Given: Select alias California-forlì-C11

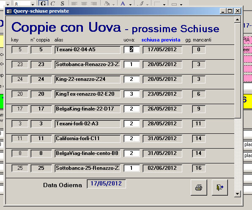Looking at the screenshot, I should click(x=88, y=138).
